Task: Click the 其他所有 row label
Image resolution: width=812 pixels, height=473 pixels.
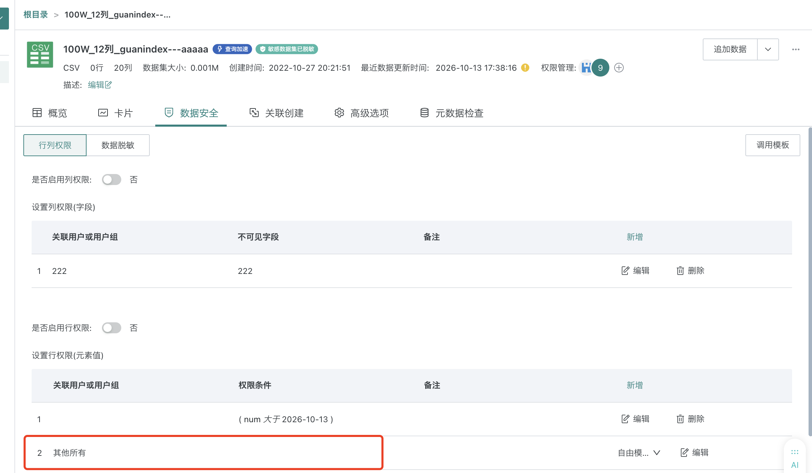Action: click(69, 453)
